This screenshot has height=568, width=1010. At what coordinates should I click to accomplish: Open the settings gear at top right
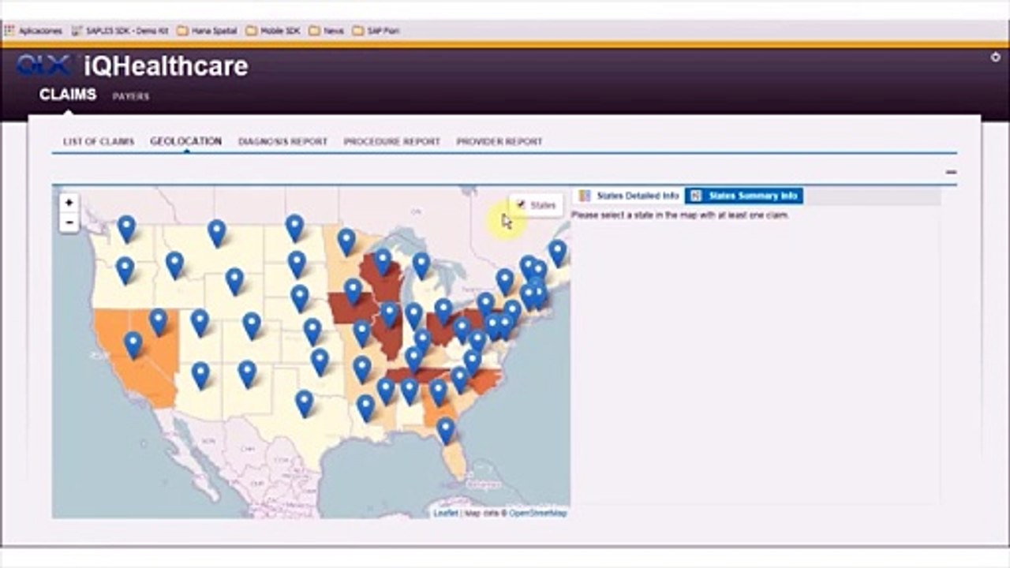click(996, 58)
